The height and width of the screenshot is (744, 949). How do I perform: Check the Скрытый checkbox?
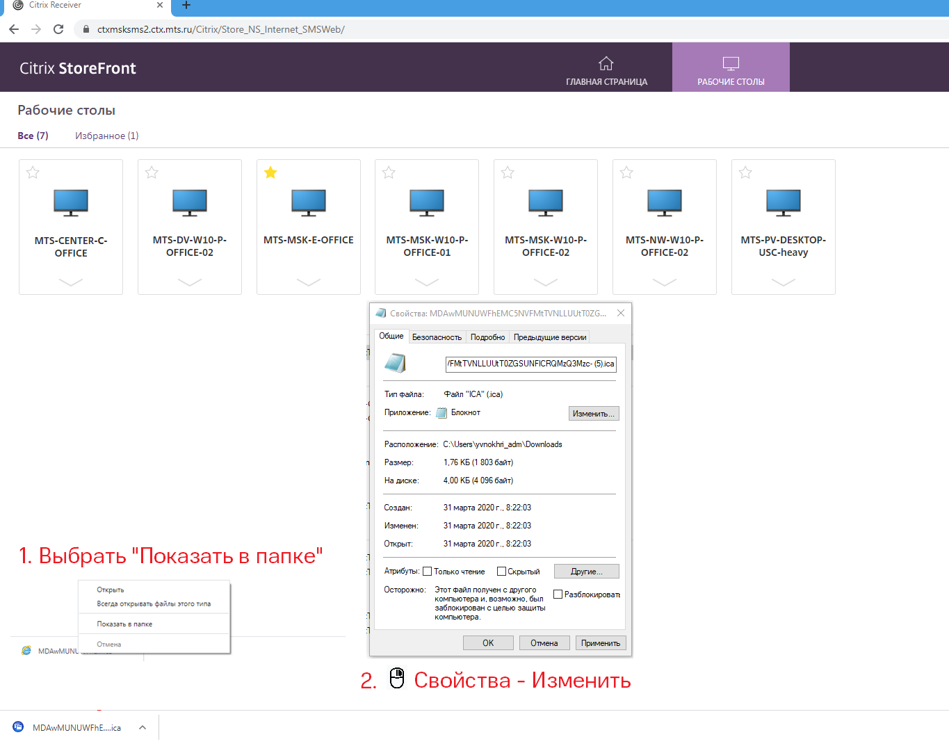(501, 572)
